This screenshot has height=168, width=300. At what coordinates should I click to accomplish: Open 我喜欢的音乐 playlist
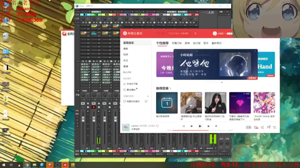click(132, 102)
